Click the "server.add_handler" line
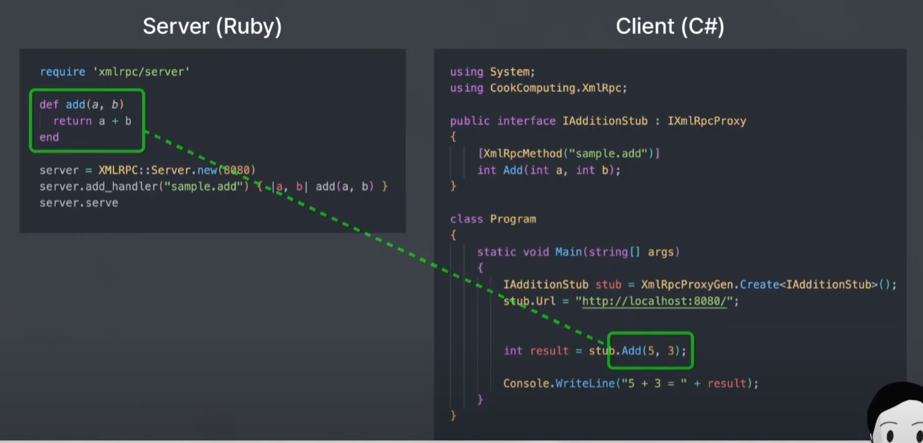This screenshot has width=923, height=443. (x=214, y=187)
